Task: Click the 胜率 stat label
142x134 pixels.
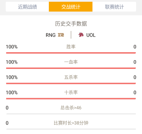Action: coord(71,47)
